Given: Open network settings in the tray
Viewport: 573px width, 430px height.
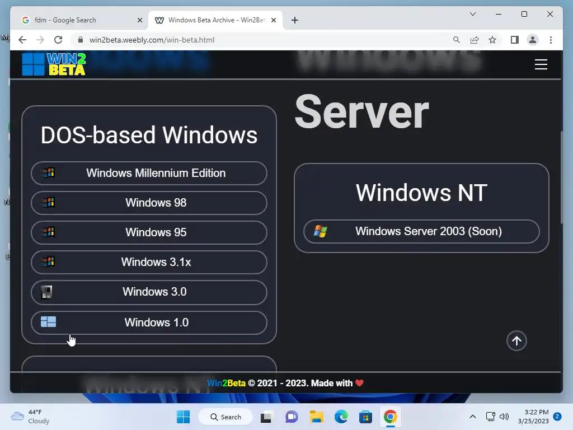Looking at the screenshot, I should [x=490, y=417].
